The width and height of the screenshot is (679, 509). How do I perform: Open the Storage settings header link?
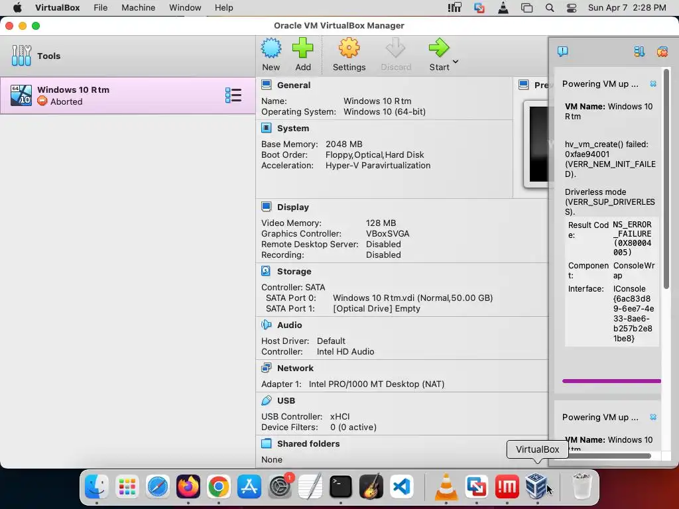pos(294,271)
